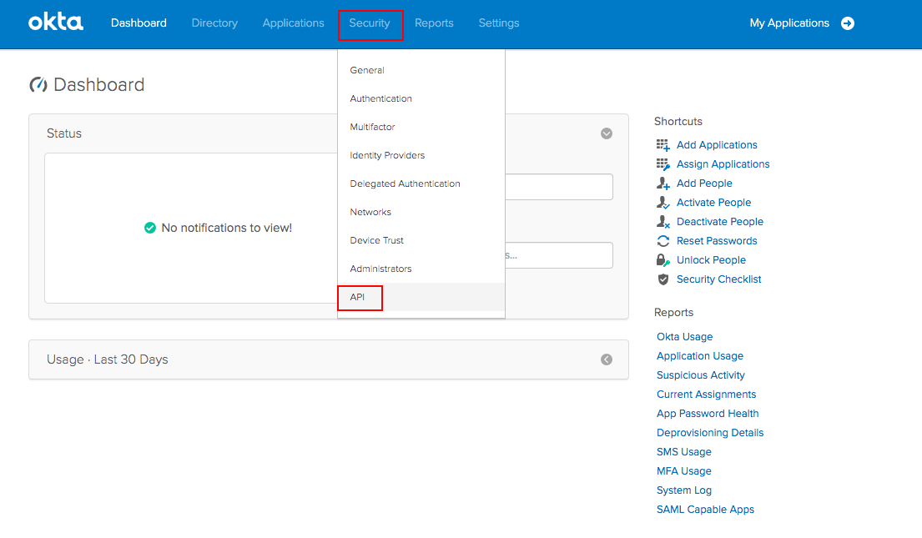Click the Okta logo
Image resolution: width=922 pixels, height=538 pixels.
pyautogui.click(x=56, y=23)
